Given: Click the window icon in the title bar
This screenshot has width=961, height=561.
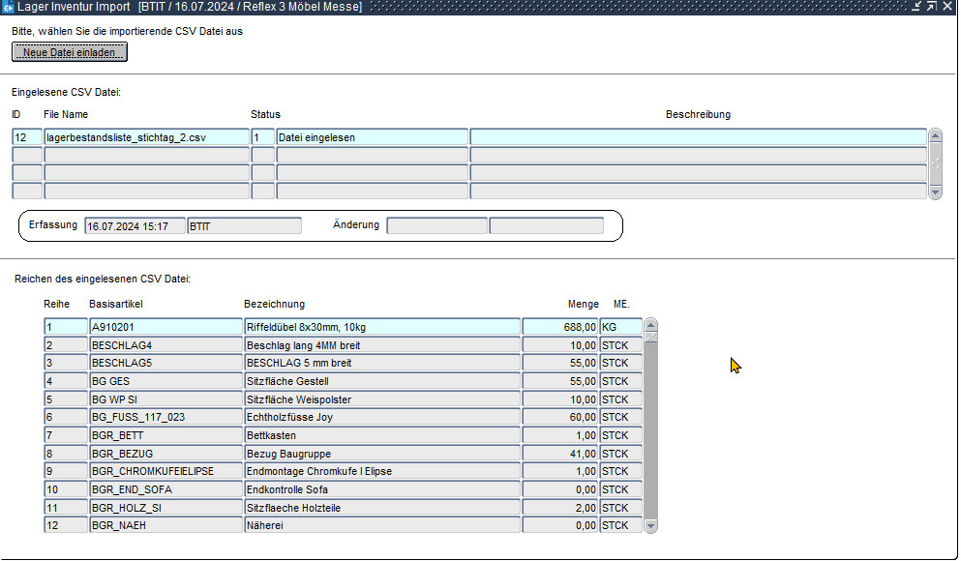Looking at the screenshot, I should pos(8,7).
